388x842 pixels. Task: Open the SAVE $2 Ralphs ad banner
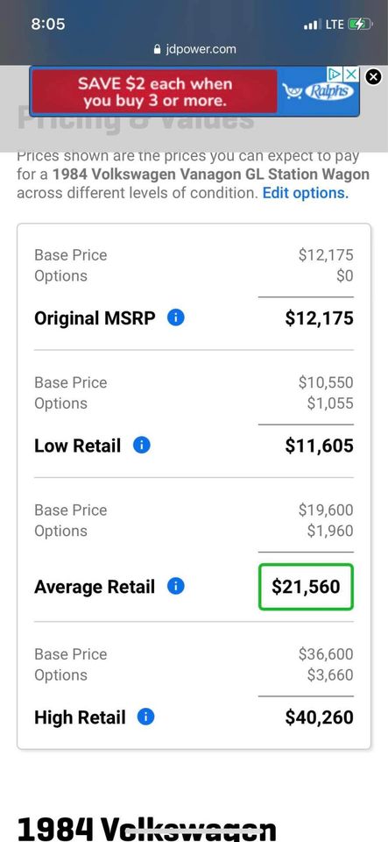tap(194, 91)
